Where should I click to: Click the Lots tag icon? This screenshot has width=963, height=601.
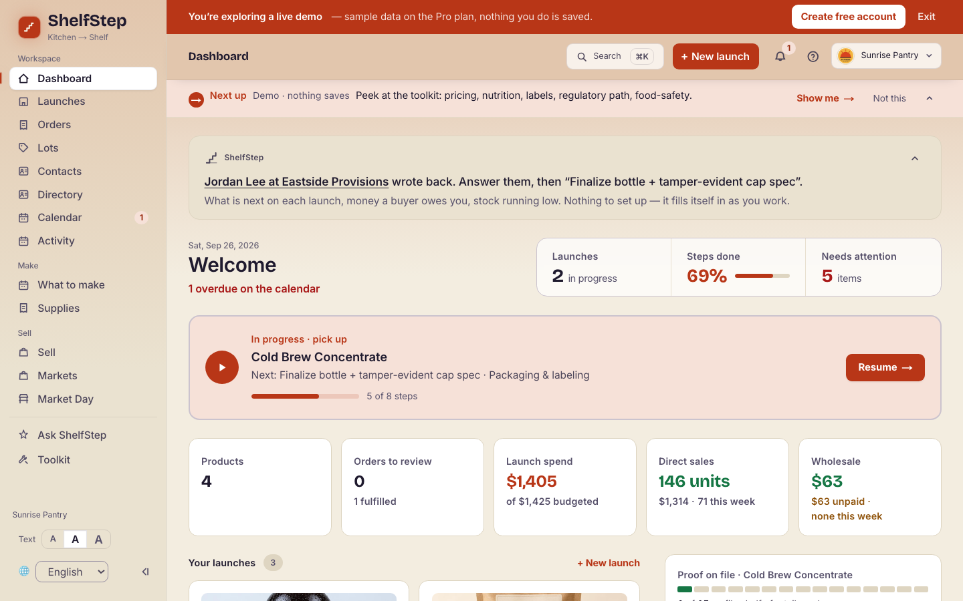click(x=23, y=148)
